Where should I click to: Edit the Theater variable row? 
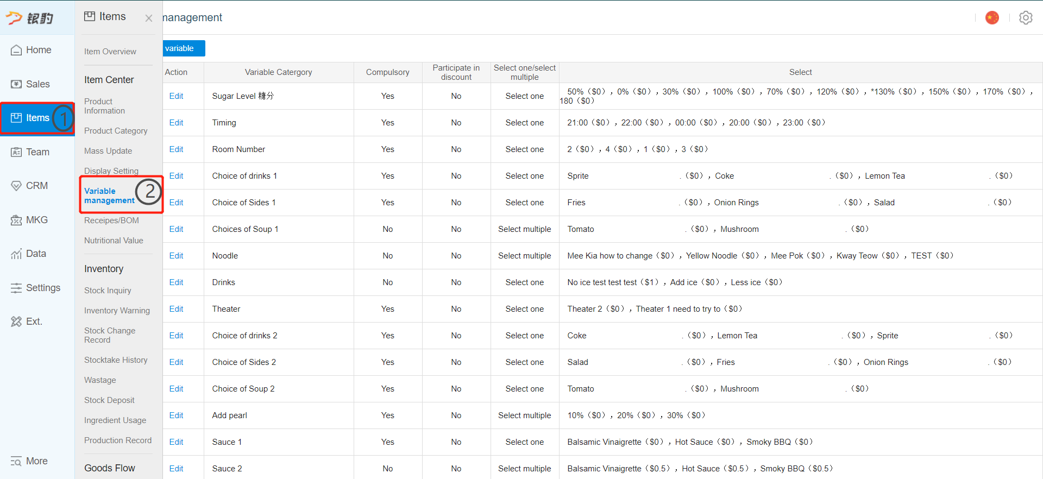coord(176,309)
